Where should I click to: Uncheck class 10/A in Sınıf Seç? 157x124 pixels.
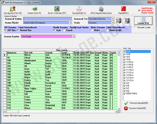(125, 52)
